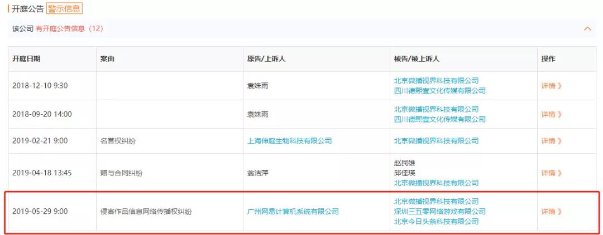603x235 pixels.
Task: Open 四川德熙壹文化传媒有限公司 in the 2018-09-20 row
Action: [439, 119]
